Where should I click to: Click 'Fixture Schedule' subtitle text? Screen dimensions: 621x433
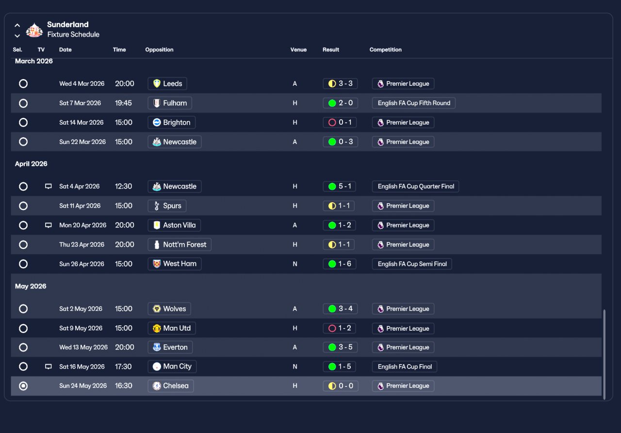[x=73, y=34]
